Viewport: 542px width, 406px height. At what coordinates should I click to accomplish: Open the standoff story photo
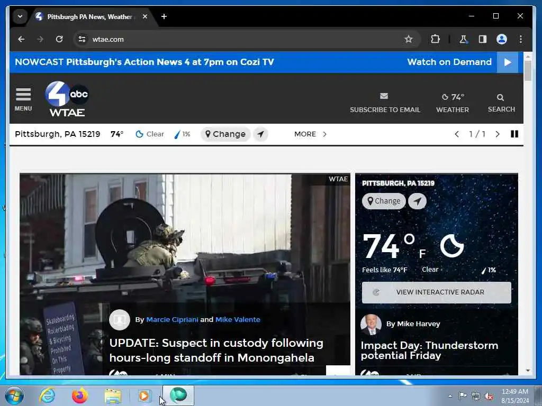click(185, 238)
